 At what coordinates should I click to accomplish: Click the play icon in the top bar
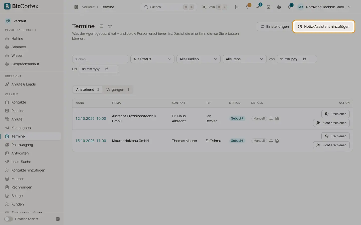pyautogui.click(x=236, y=7)
